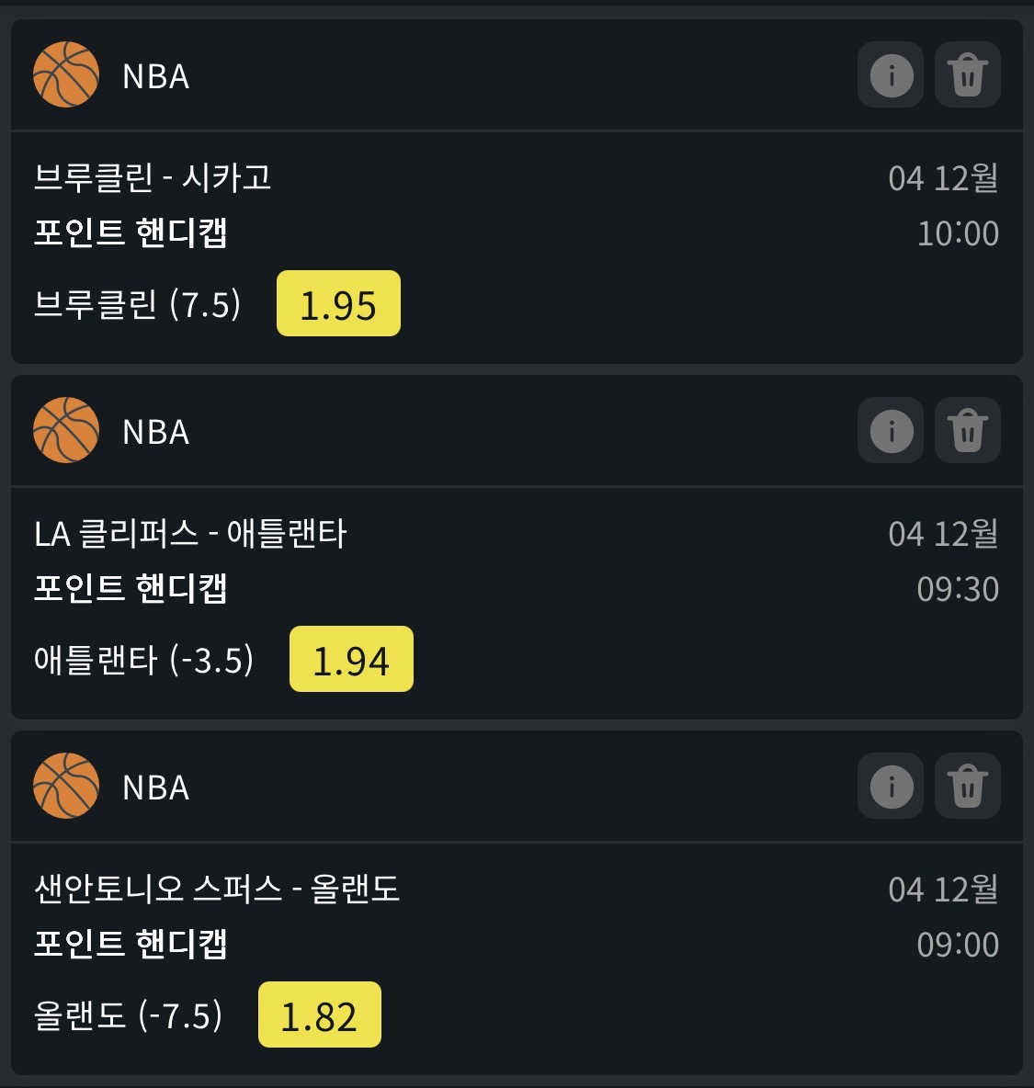Select the 1.94 odds button
Screen dimensions: 1034x1088
[x=351, y=660]
